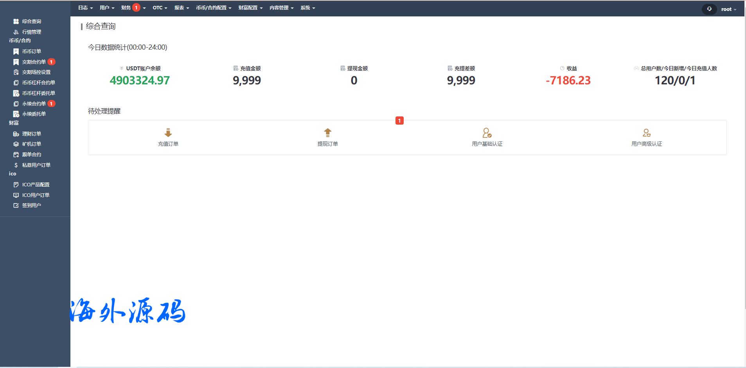Click the headset support icon

(709, 9)
